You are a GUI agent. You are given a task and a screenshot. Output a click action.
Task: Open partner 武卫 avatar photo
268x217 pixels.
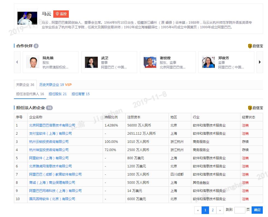coord(91,62)
